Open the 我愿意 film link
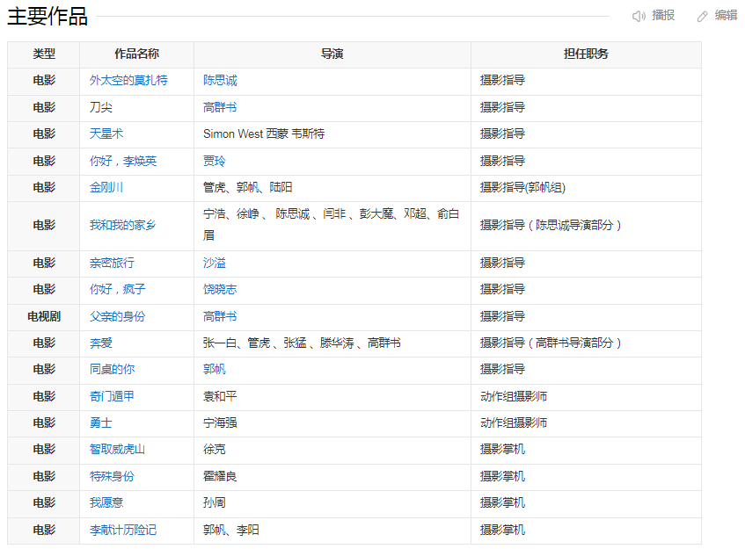 click(x=106, y=502)
